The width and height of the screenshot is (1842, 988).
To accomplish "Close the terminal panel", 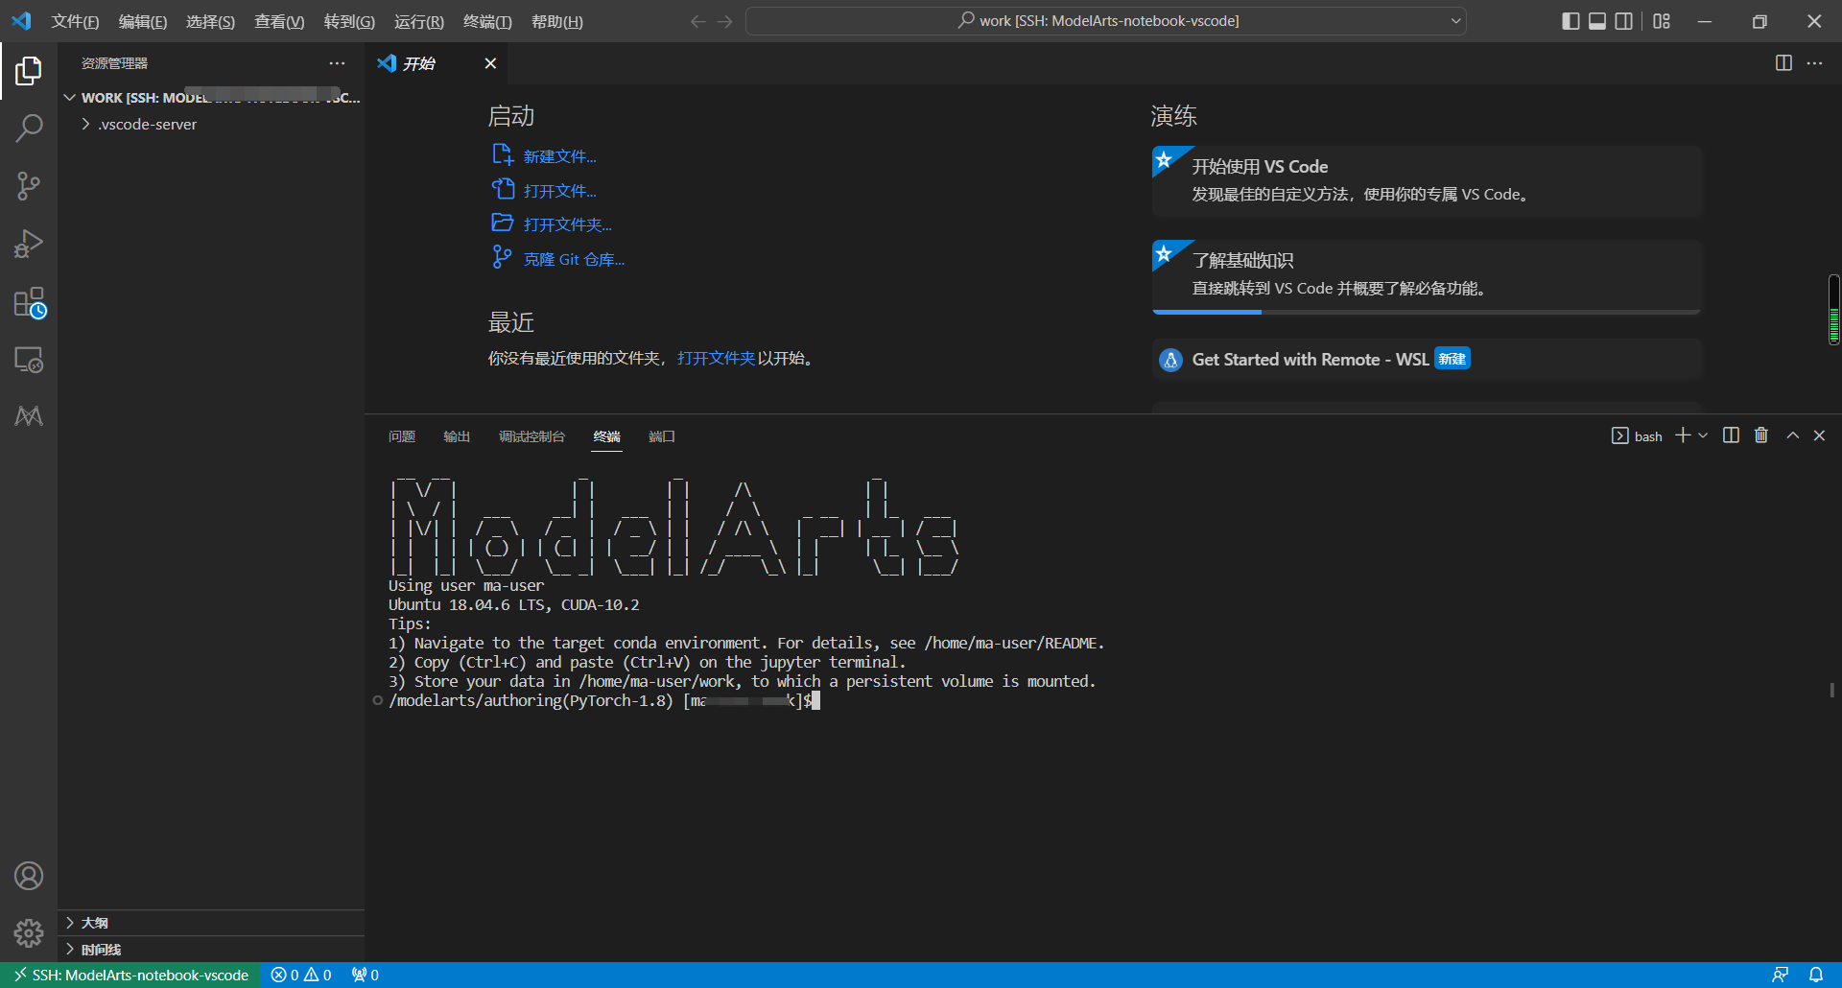I will click(x=1819, y=435).
